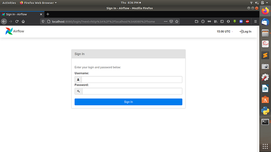Bookmark this page with the star icon
Viewport: 271px width, 152px height.
pyautogui.click(x=177, y=22)
